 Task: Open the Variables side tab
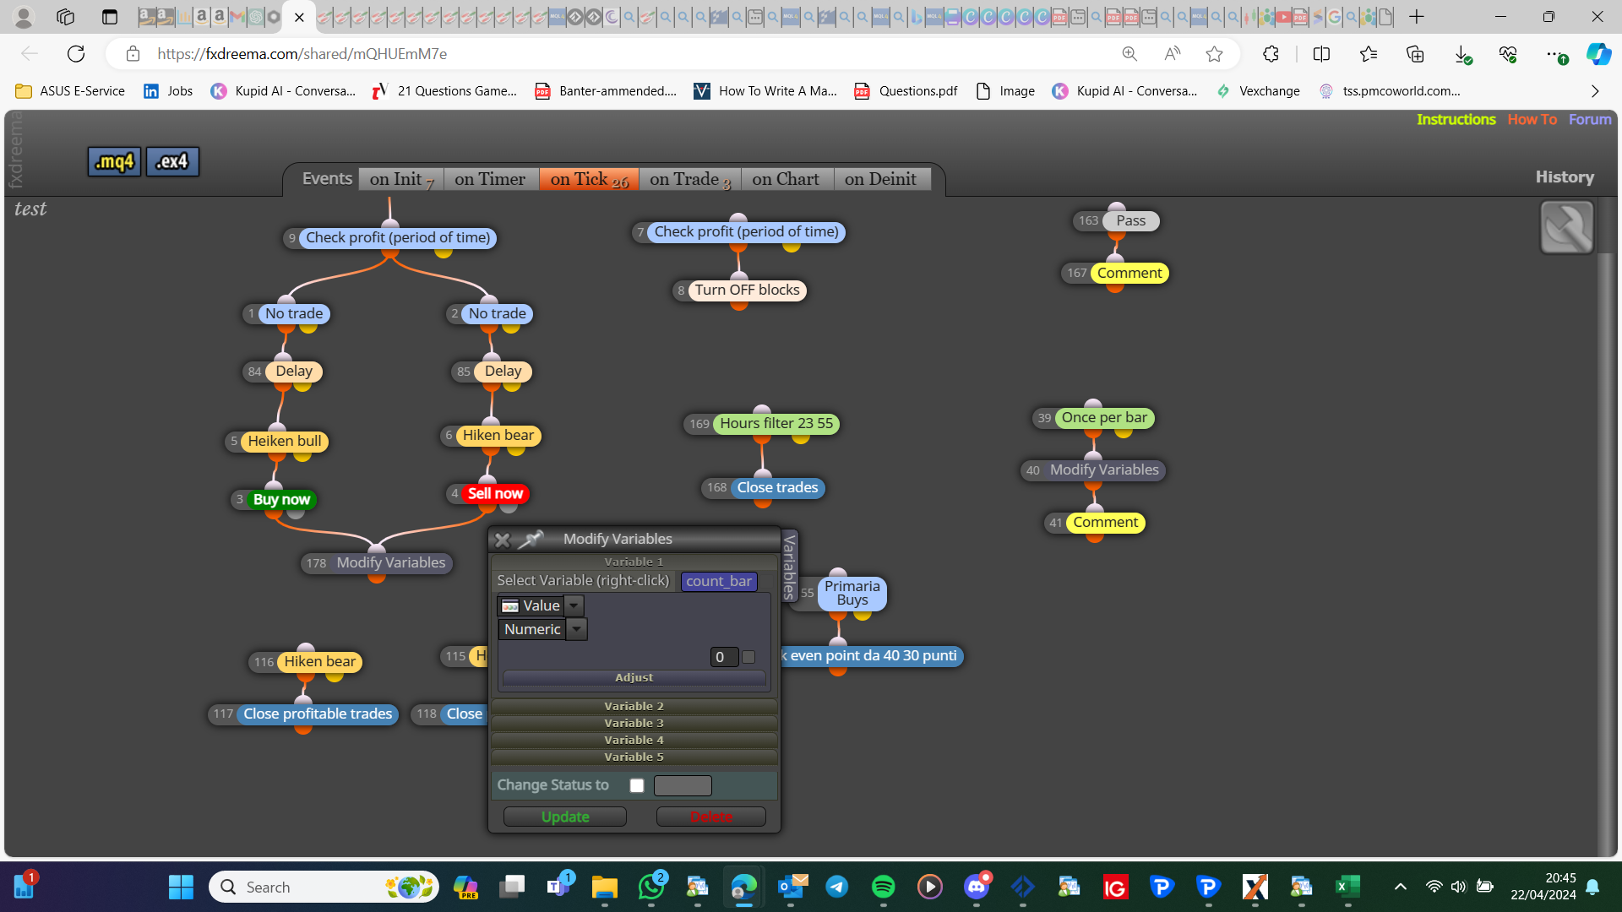pos(790,567)
